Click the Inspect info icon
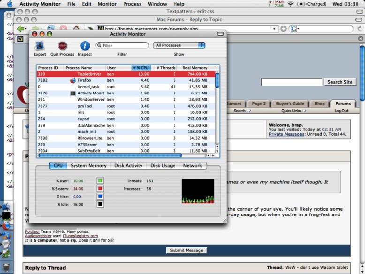Screen dimensions: 365x274 [85, 46]
